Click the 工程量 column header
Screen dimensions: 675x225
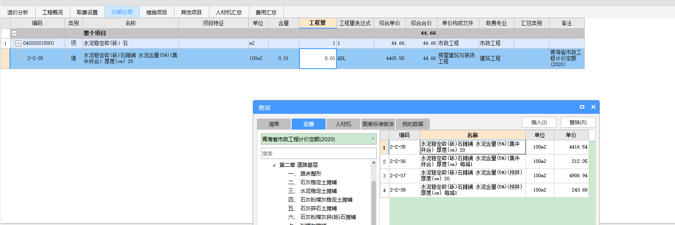(x=318, y=23)
